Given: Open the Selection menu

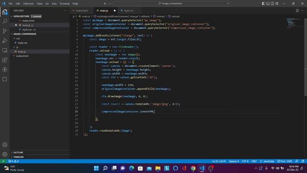Looking at the screenshot, I should (28, 3).
